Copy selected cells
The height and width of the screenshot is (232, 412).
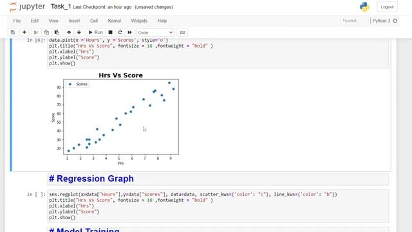point(46,32)
